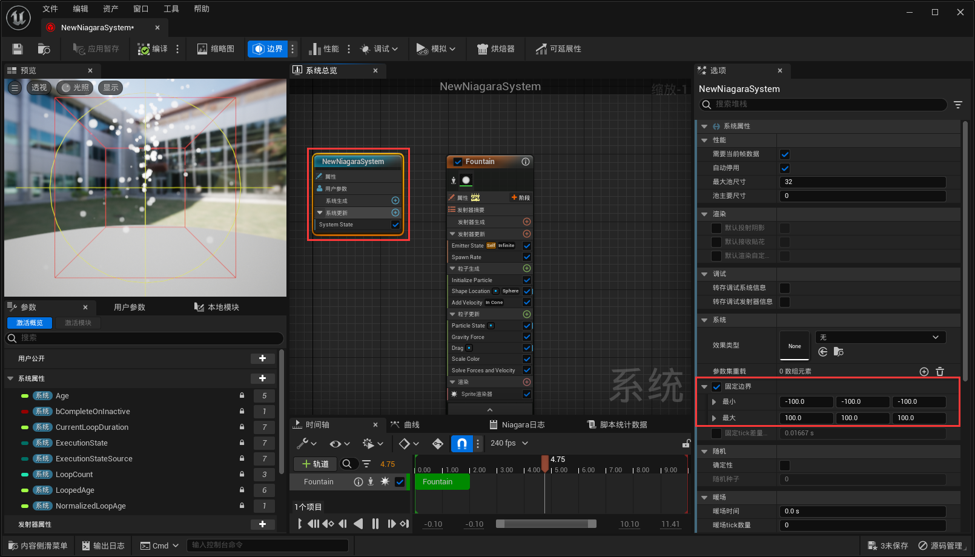Open the 缩略图 thumbnail tool
The image size is (975, 557).
[216, 49]
